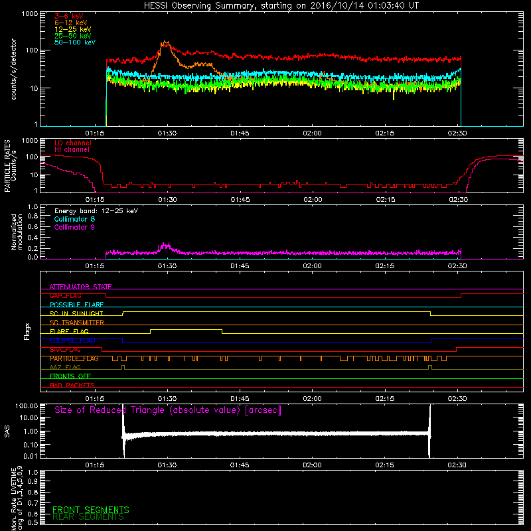
Task: Click the Collimator 9 legend label
Action: pos(74,227)
